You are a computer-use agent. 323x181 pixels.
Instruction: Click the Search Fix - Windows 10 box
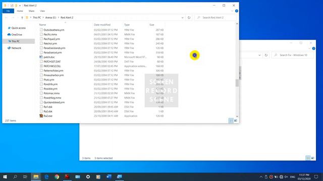(293, 55)
